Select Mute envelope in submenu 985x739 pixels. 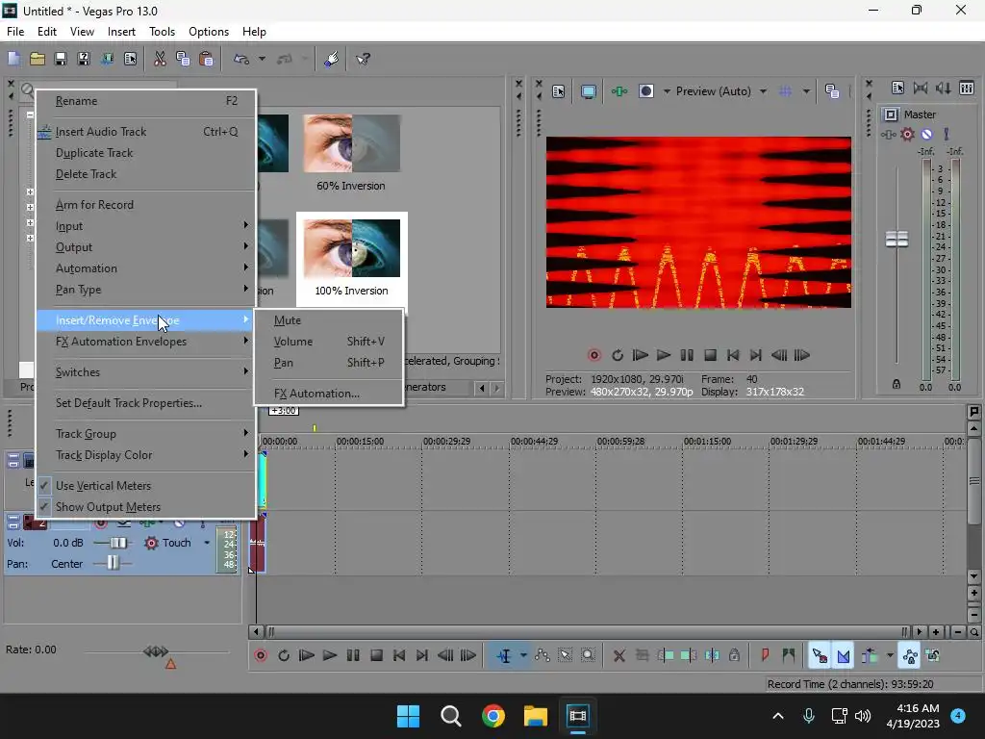(329, 320)
